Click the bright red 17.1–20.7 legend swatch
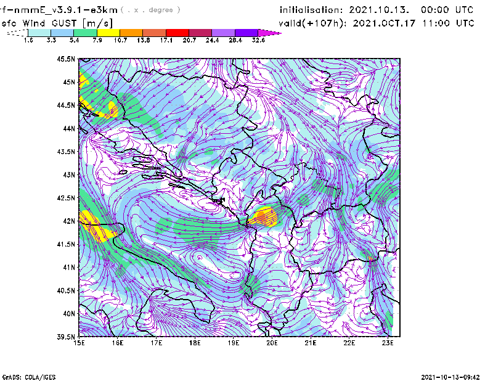This screenshot has height=381, width=493. [x=177, y=33]
